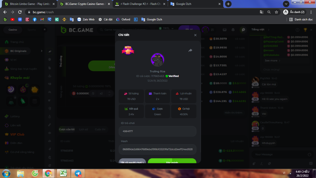This screenshot has width=316, height=178.
Task: Click the share arrow icon in details dialog
Action: (190, 50)
